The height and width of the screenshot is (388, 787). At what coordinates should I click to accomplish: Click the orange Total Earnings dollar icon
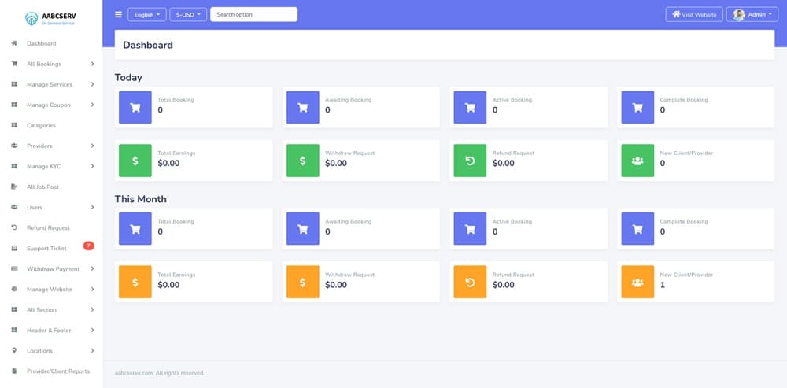[x=135, y=282]
